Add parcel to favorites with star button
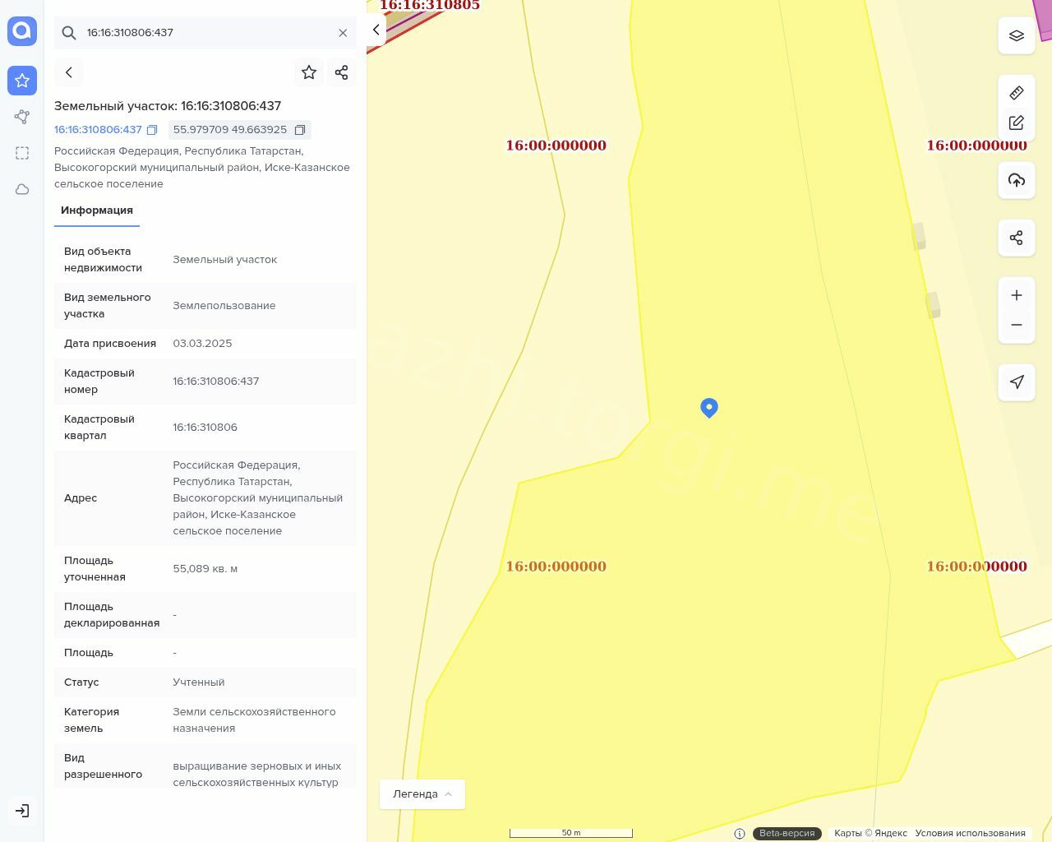Image resolution: width=1052 pixels, height=842 pixels. pyautogui.click(x=309, y=72)
